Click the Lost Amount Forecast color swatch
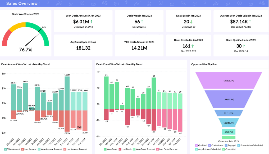 tap(65, 149)
